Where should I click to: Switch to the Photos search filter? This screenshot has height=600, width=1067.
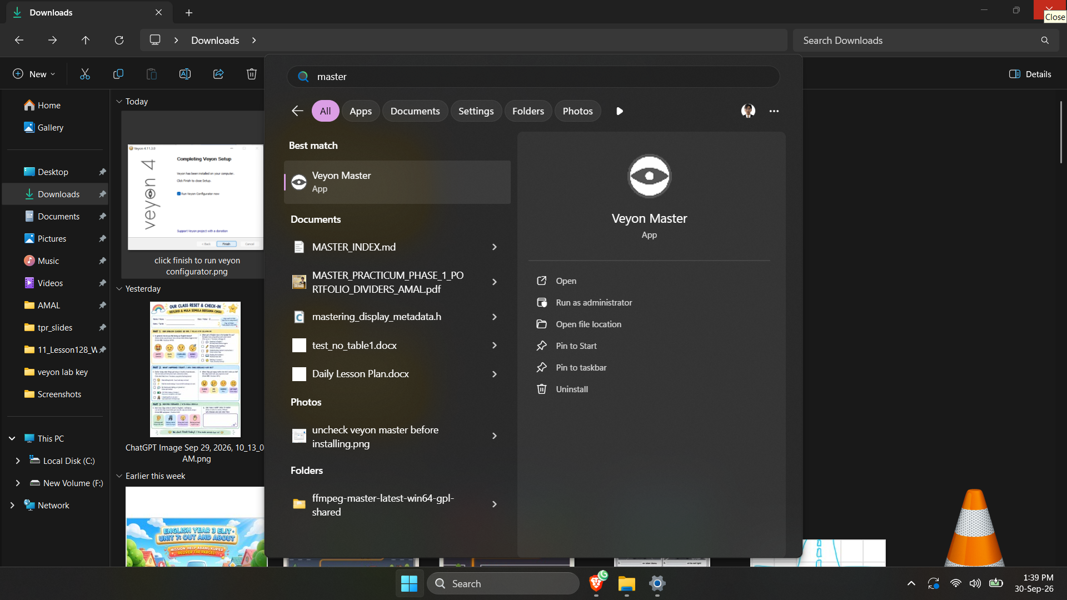578,111
